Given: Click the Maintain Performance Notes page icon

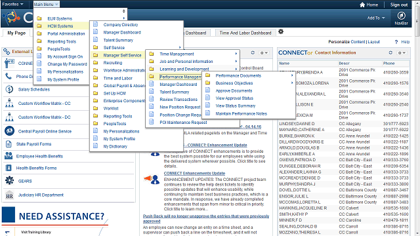Looking at the screenshot, I should pyautogui.click(x=208, y=113).
